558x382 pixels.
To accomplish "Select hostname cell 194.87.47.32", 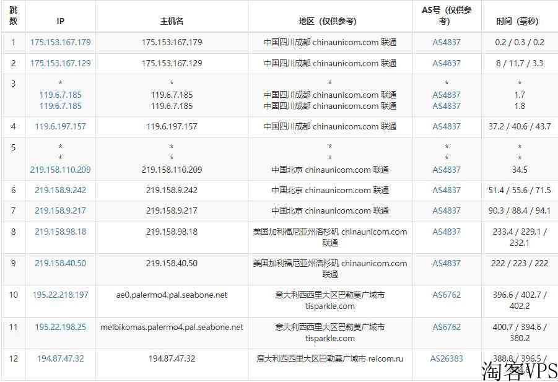I will click(x=172, y=358).
